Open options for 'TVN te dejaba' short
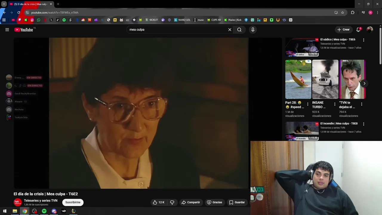This screenshot has height=215, width=382. 361,104
